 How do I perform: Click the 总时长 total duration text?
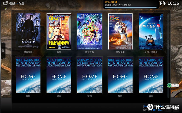click(x=153, y=110)
